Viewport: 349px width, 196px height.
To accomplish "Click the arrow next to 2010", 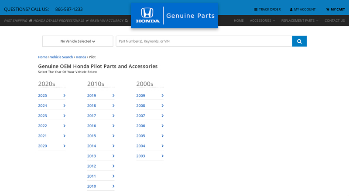I will (113, 186).
